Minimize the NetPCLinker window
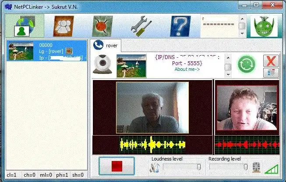286x182 pixels. 244,5
